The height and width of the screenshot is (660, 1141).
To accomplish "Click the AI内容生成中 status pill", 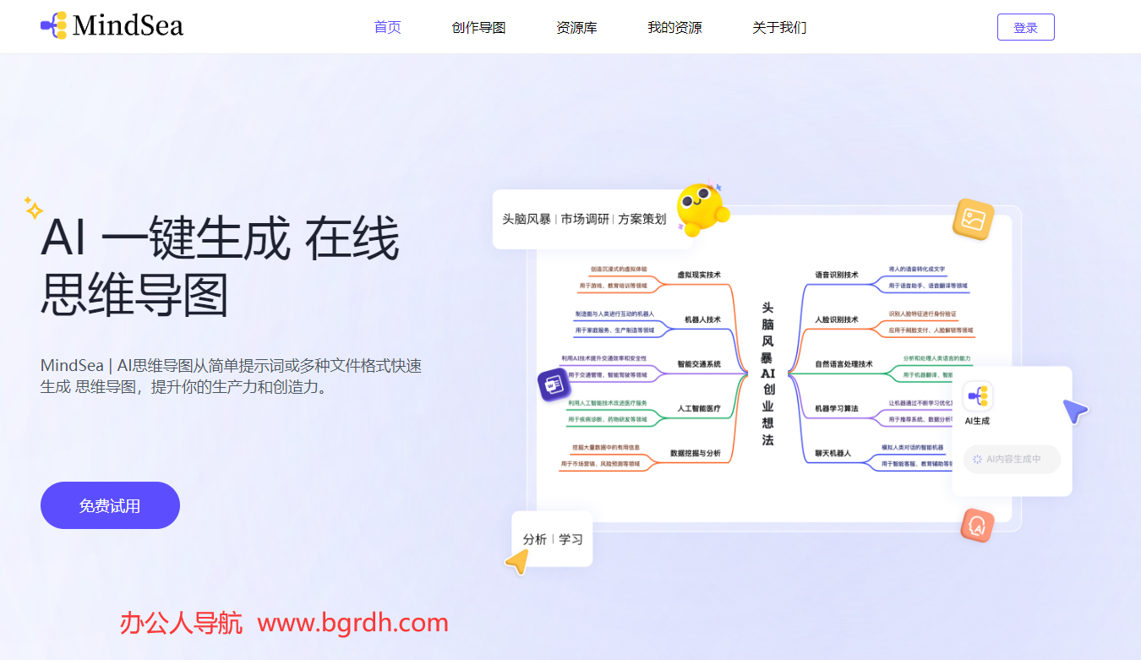I will [1012, 459].
